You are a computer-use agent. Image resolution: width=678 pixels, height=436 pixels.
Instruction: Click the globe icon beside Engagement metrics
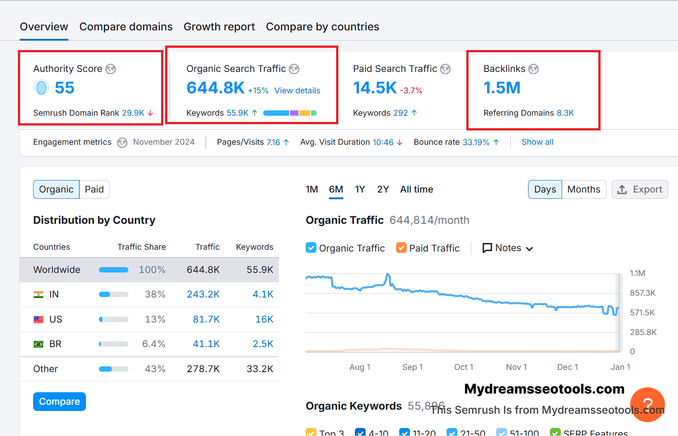(122, 143)
